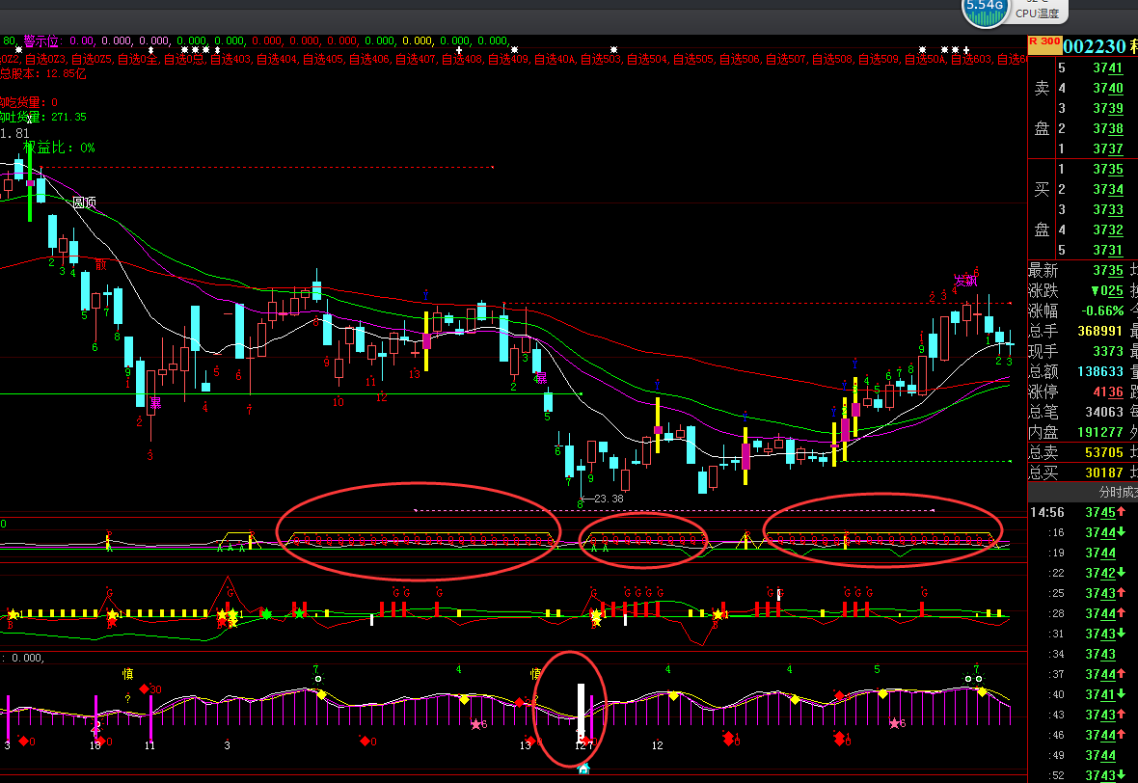The height and width of the screenshot is (783, 1138).
Task: Click the magenta 发飙 signal label
Action: pyautogui.click(x=965, y=281)
